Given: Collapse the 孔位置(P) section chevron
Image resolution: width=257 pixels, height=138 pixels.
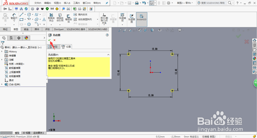Looking at the screenshot, I should 108,55.
